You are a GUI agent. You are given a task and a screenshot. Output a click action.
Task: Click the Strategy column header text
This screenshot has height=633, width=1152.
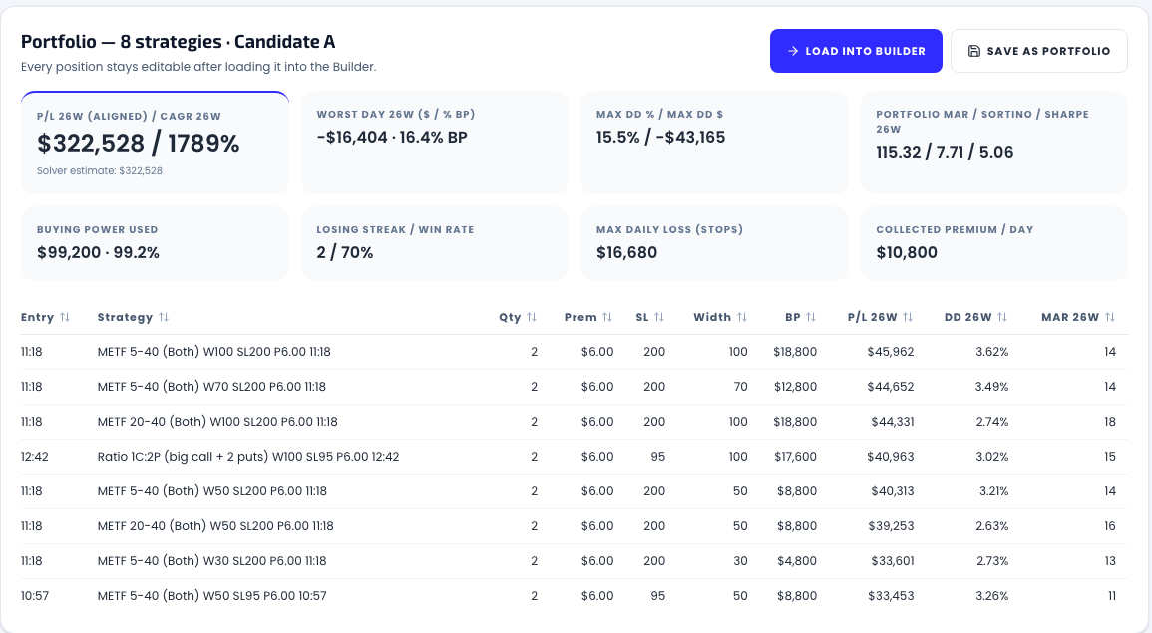pos(125,317)
